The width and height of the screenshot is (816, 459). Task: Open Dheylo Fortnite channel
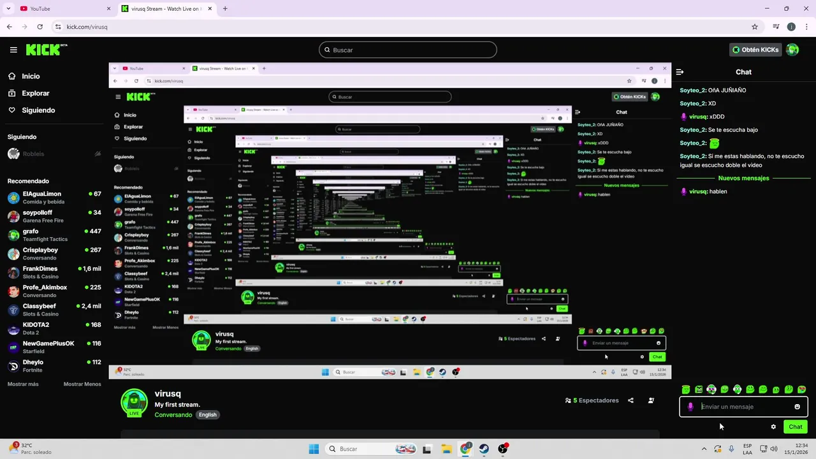pos(54,366)
